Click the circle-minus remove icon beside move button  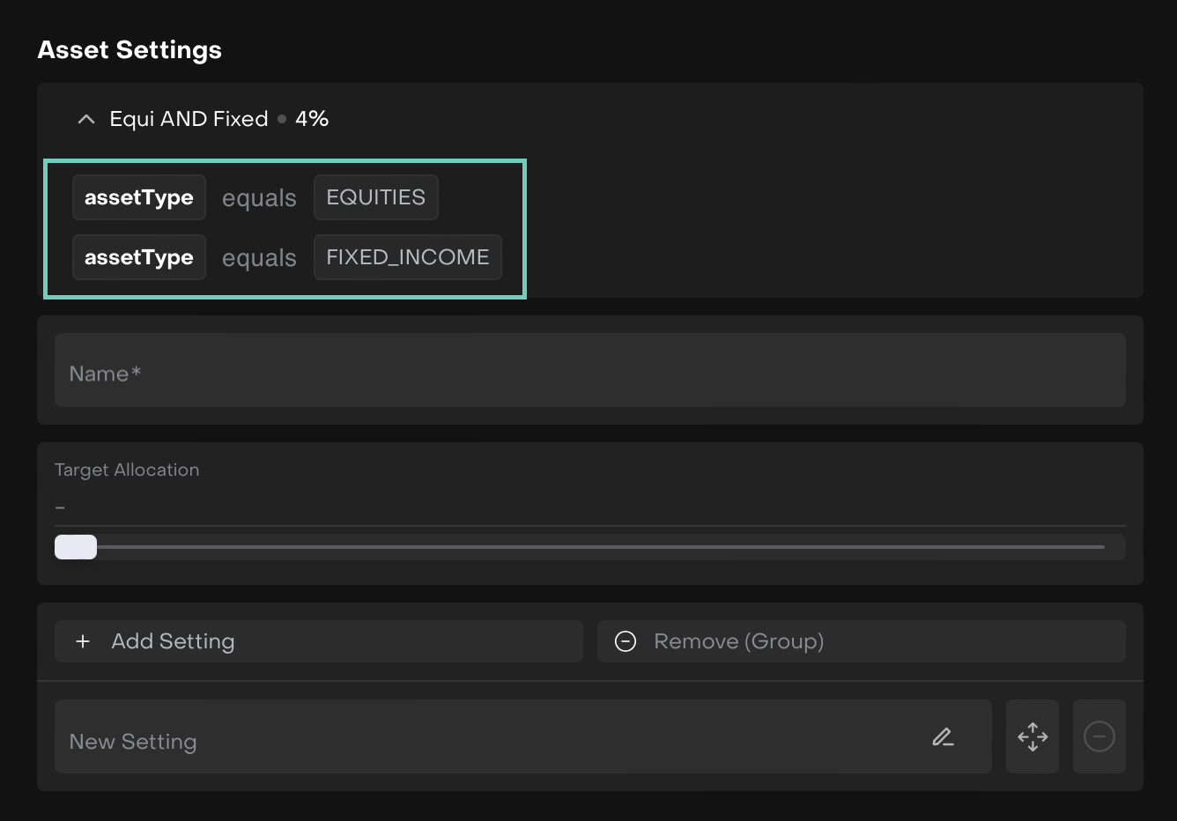click(1099, 736)
